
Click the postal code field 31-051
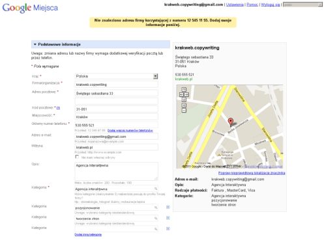pos(116,109)
